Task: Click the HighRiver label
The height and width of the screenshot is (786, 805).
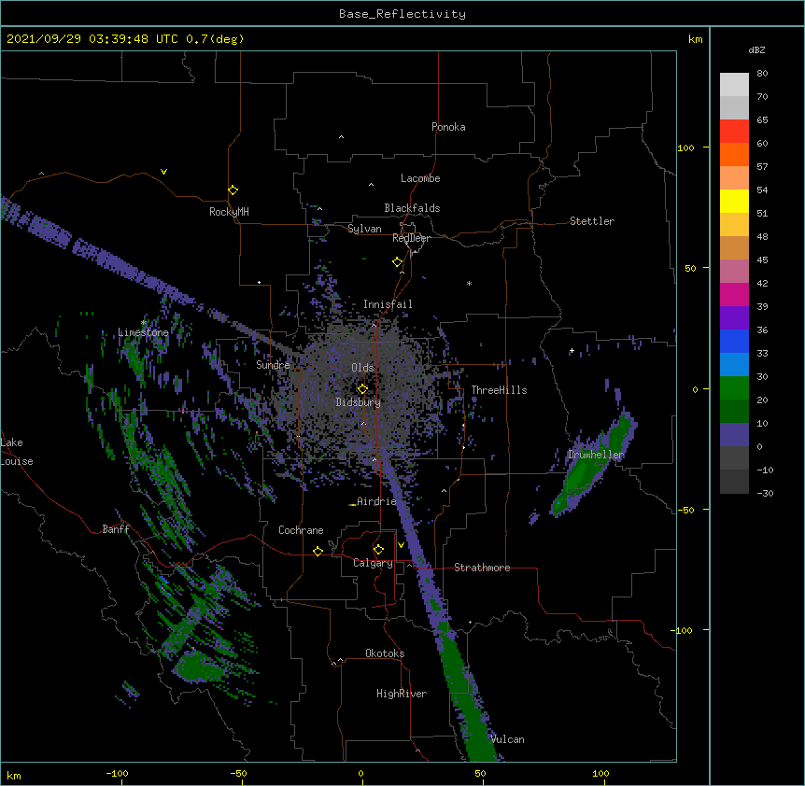Action: pyautogui.click(x=402, y=694)
